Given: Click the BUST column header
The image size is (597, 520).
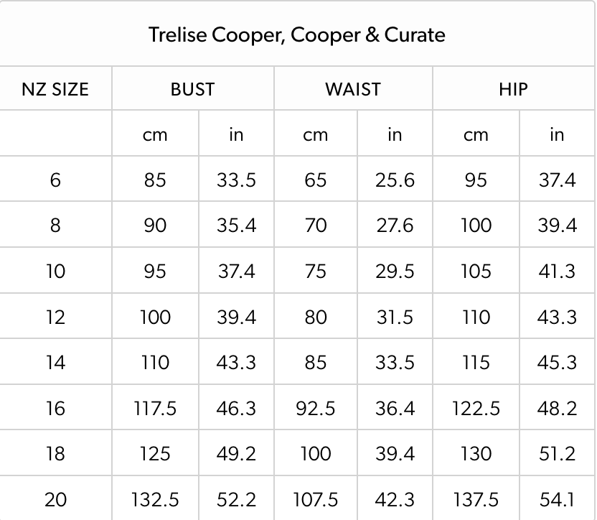Looking at the screenshot, I should click(192, 90).
